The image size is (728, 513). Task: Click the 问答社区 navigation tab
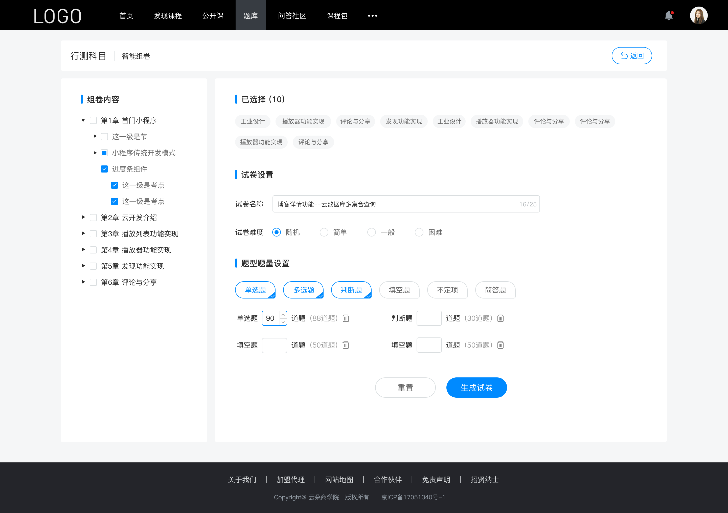point(291,15)
